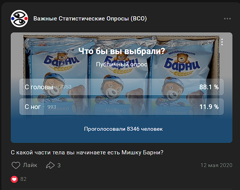Viewport: 240px width, 190px height.
Task: Select the poll option С ног
Action: tap(121, 107)
